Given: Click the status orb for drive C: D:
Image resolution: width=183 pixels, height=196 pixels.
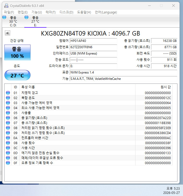Looking at the screenshot, I should 4,17.
